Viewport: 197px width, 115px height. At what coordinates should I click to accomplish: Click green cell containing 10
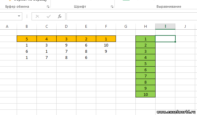(145, 94)
